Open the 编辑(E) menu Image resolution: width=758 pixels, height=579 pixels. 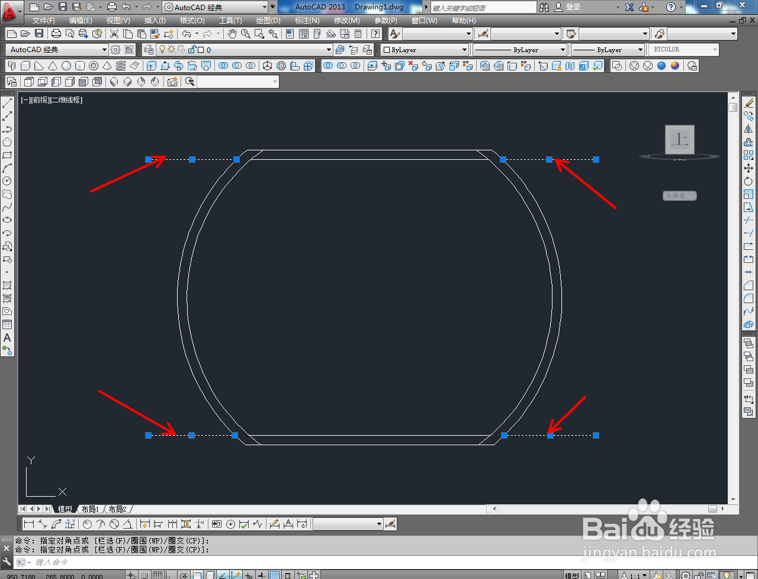pos(81,20)
